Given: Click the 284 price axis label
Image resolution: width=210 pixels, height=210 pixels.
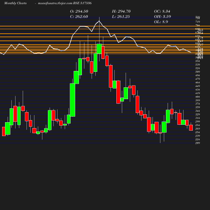Looking at the screenshot, I should pyautogui.click(x=197, y=125).
